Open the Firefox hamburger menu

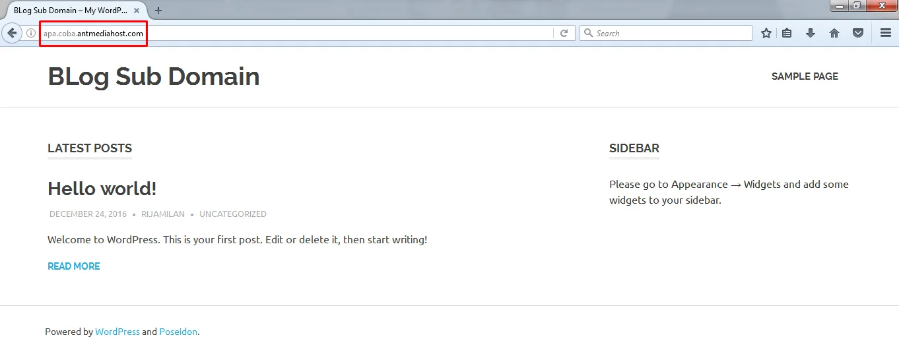tap(886, 33)
